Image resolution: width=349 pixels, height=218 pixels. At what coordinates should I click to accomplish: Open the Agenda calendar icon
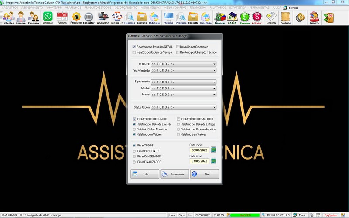click(62, 18)
